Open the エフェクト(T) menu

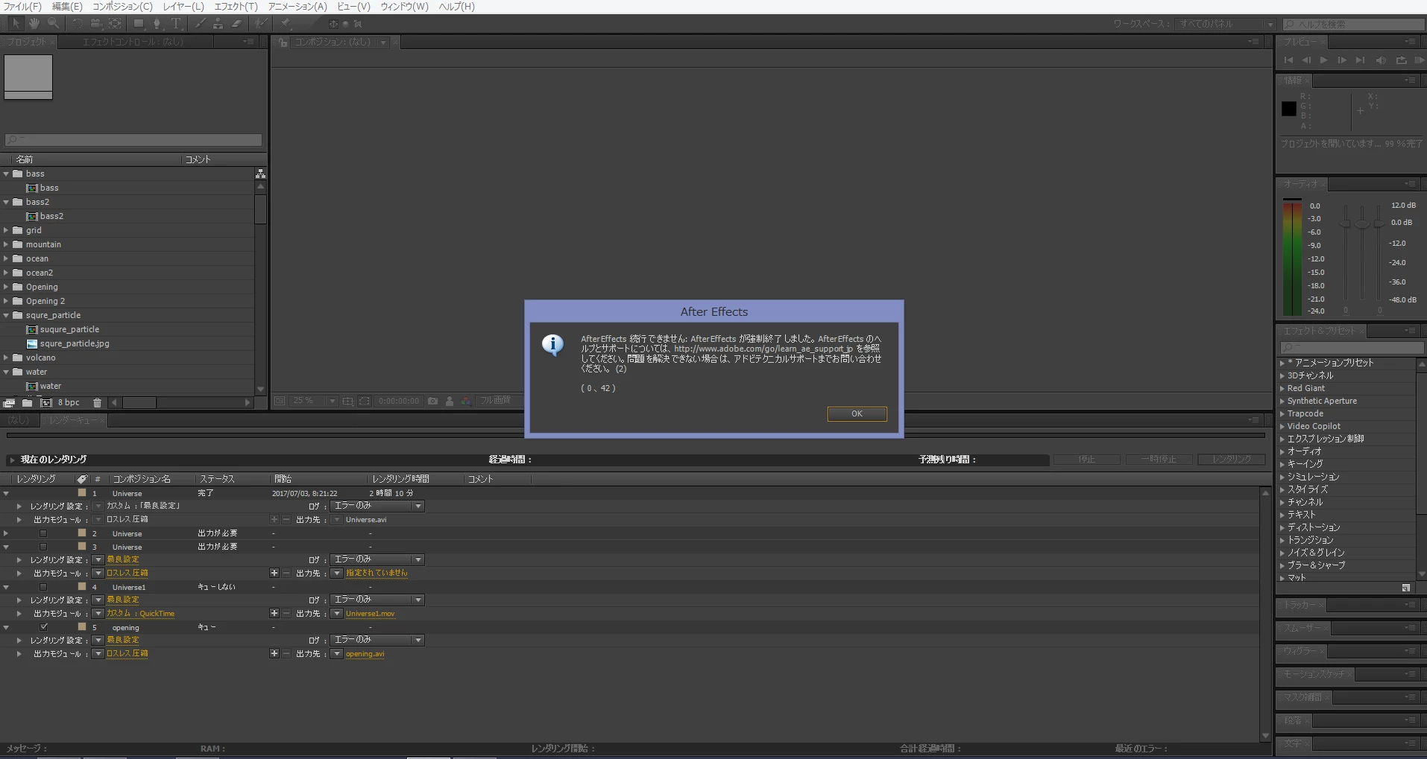(x=236, y=7)
